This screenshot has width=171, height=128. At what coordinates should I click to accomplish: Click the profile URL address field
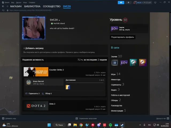30,10
